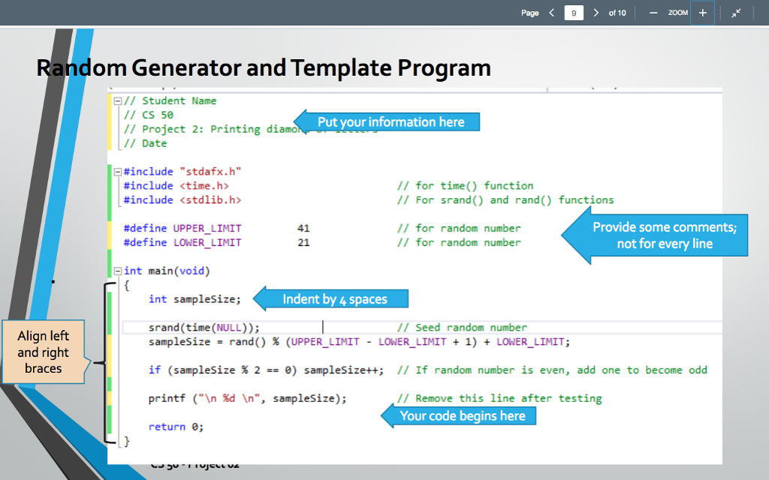
Task: Go to the previous page
Action: click(x=552, y=13)
